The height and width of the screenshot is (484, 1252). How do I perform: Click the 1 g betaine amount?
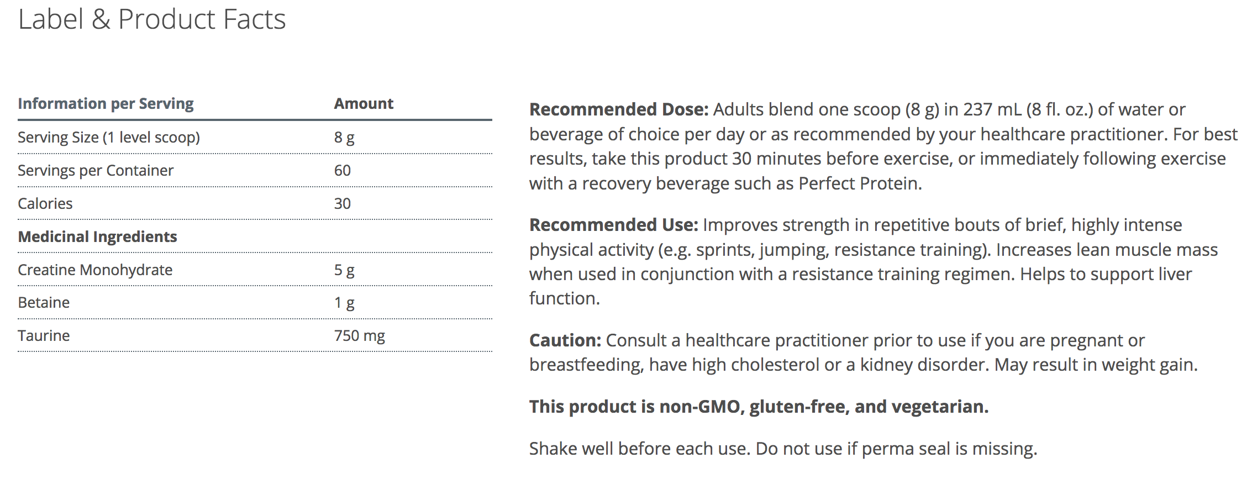point(344,303)
